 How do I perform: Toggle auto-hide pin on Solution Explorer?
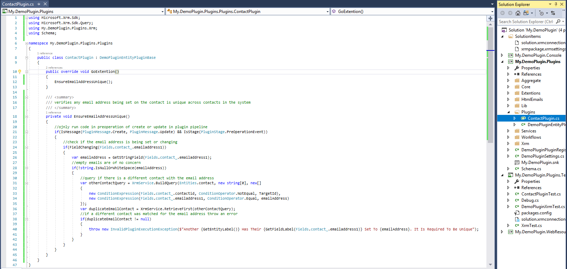click(556, 4)
